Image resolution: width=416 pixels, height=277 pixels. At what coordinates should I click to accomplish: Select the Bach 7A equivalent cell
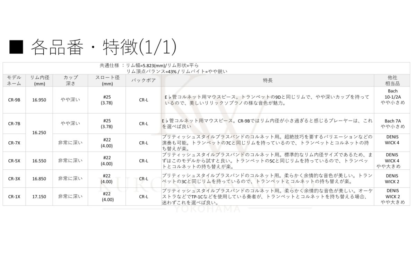pyautogui.click(x=392, y=123)
